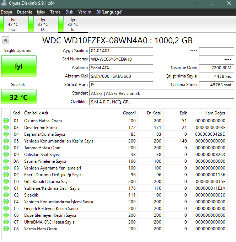This screenshot has width=236, height=242.
Task: Select drive E: 32 °C tab
Action: point(73,24)
